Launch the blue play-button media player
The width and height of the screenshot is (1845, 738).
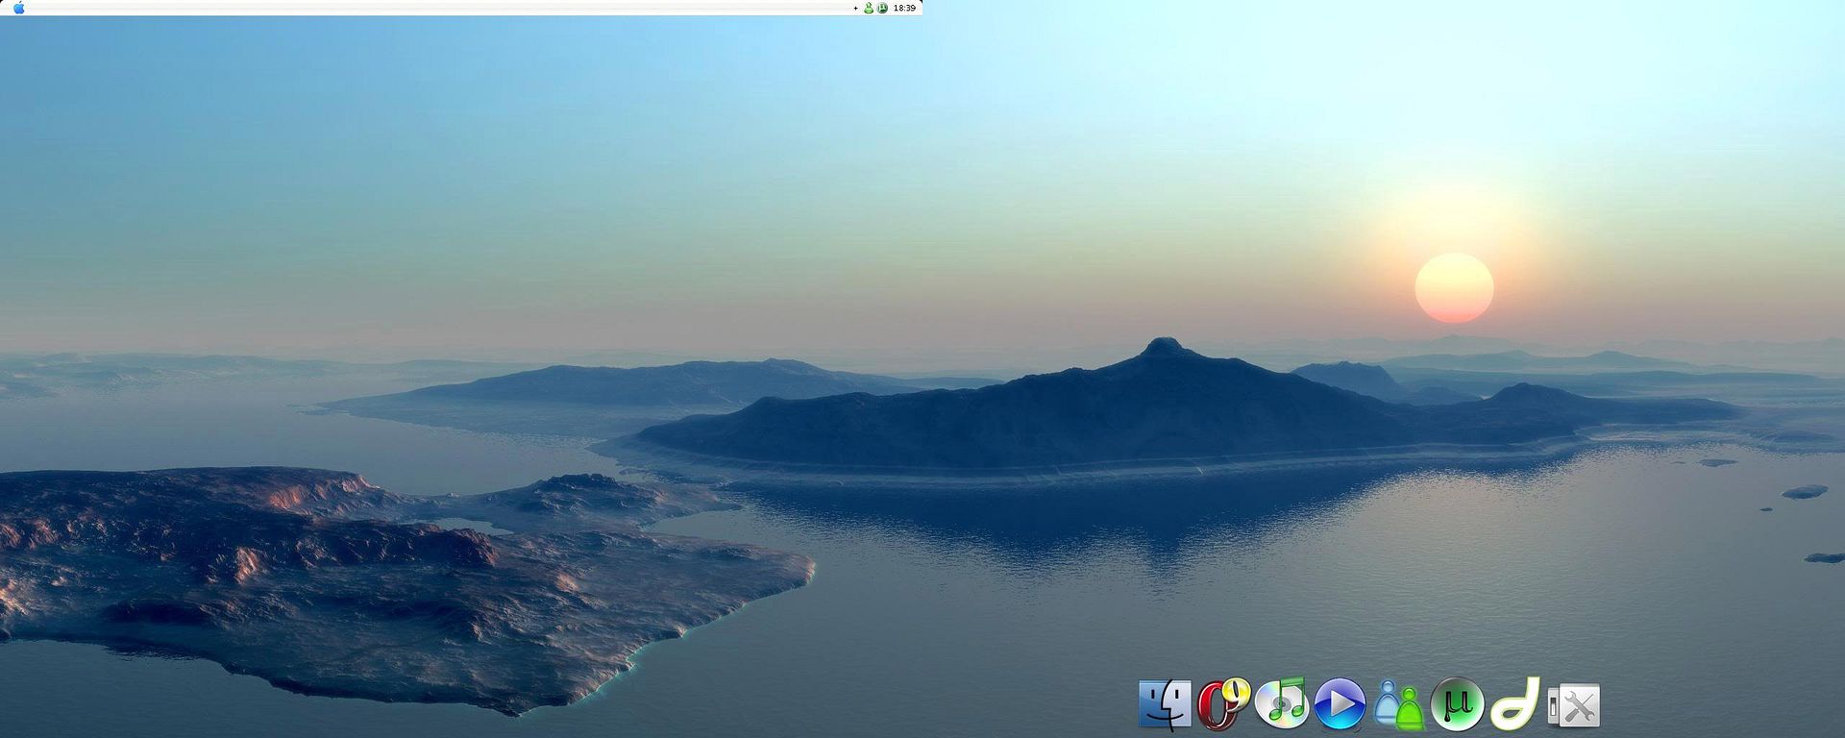[x=1340, y=704]
